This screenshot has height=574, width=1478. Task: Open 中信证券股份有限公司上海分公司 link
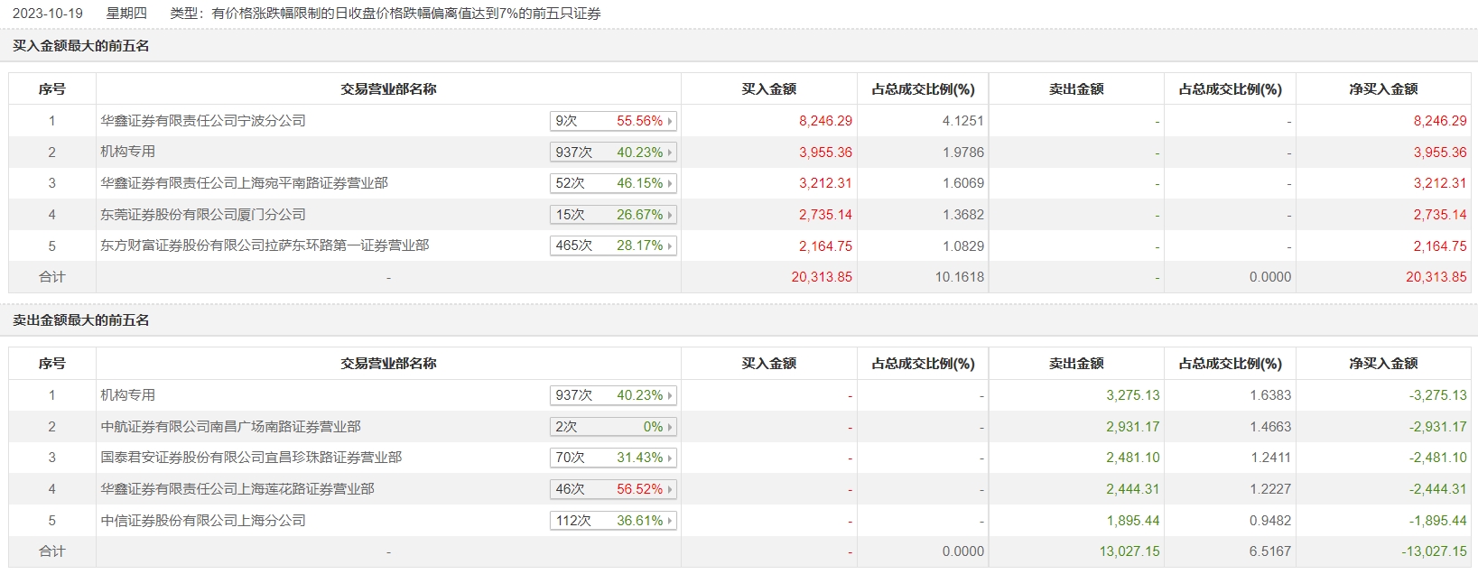[203, 521]
